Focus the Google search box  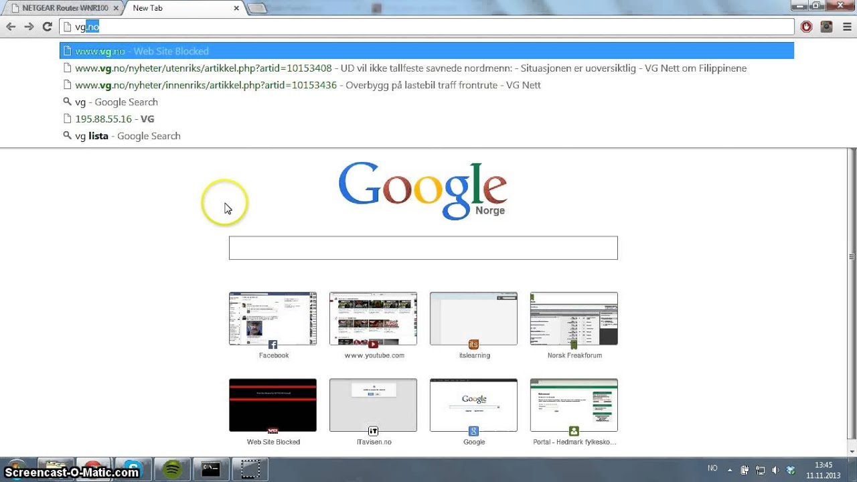coord(423,248)
